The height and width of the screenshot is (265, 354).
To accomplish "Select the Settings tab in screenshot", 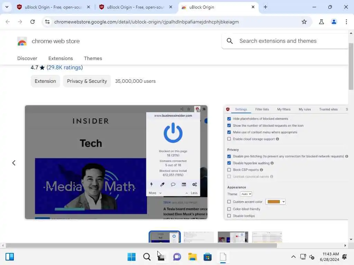I will (241, 109).
